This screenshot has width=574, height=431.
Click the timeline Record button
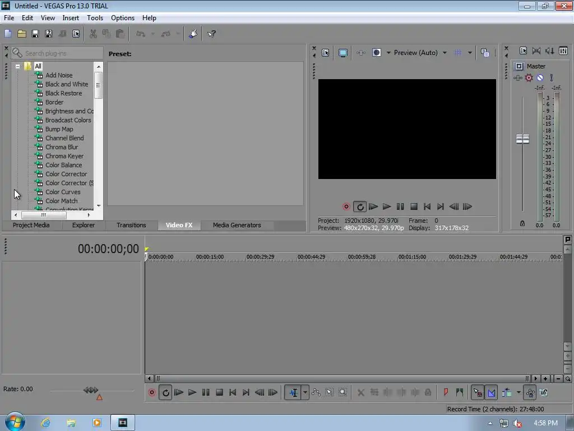pyautogui.click(x=151, y=392)
